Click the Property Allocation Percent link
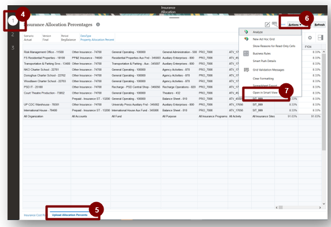Screen dimensions: 331x227 pyautogui.click(x=97, y=40)
